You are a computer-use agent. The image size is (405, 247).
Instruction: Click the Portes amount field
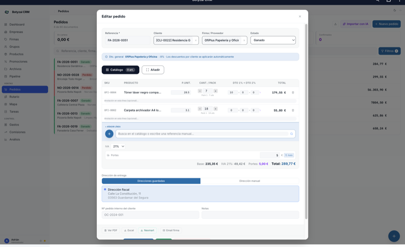pos(270,155)
